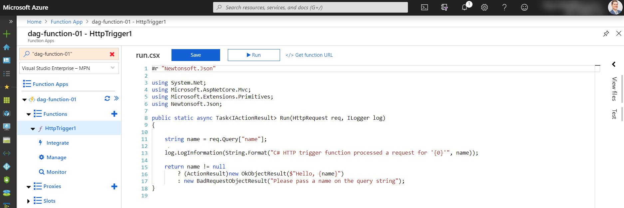
Task: Open dag-function-01 app in tree
Action: pyautogui.click(x=56, y=99)
